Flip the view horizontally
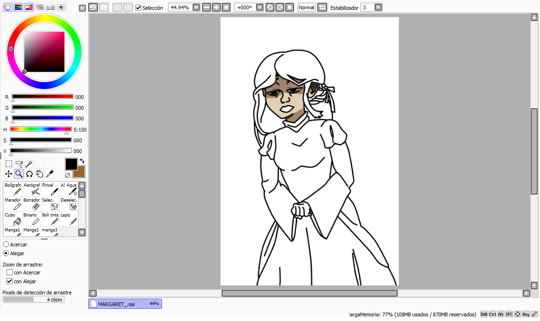 [322, 7]
